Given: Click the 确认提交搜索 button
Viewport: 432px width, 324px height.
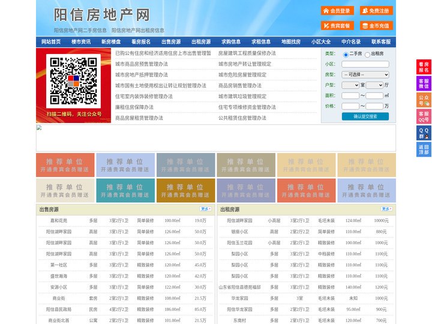Looking at the screenshot, I should coord(365,116).
